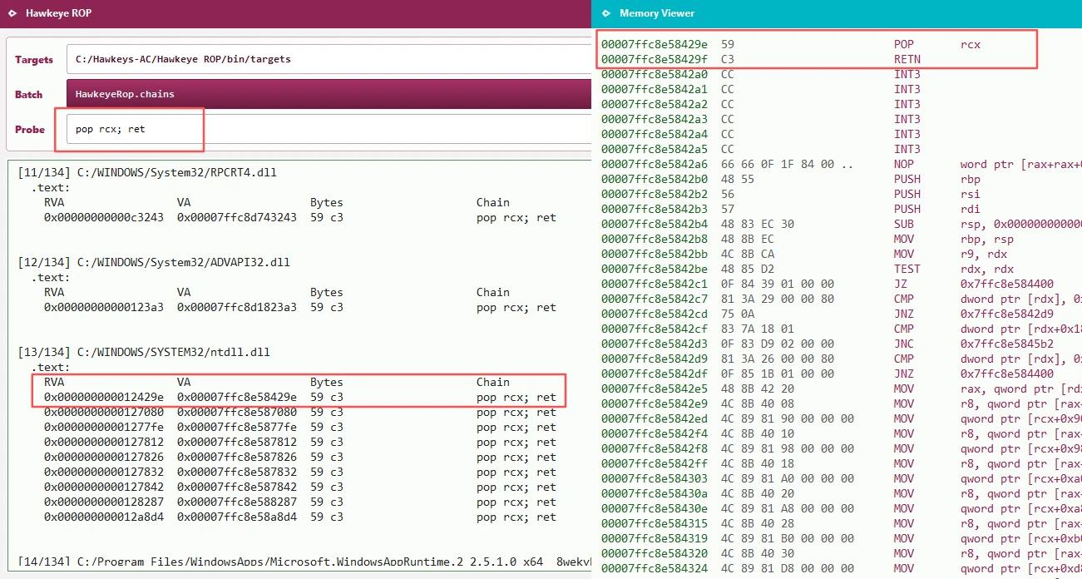Select the Batch label
The width and height of the screenshot is (1082, 579).
coord(28,95)
